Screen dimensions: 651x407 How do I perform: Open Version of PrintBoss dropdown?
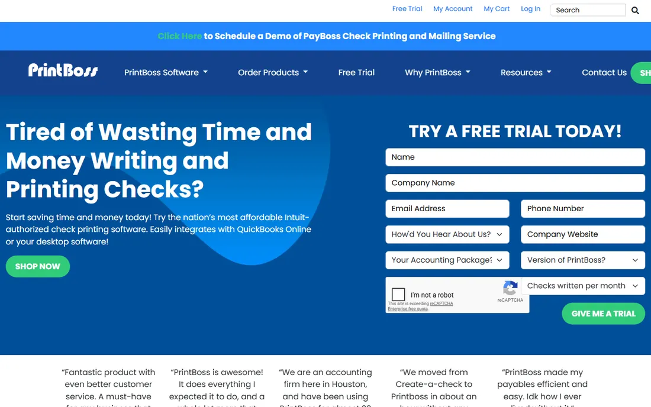[x=583, y=260]
